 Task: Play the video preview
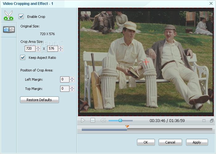(83, 120)
